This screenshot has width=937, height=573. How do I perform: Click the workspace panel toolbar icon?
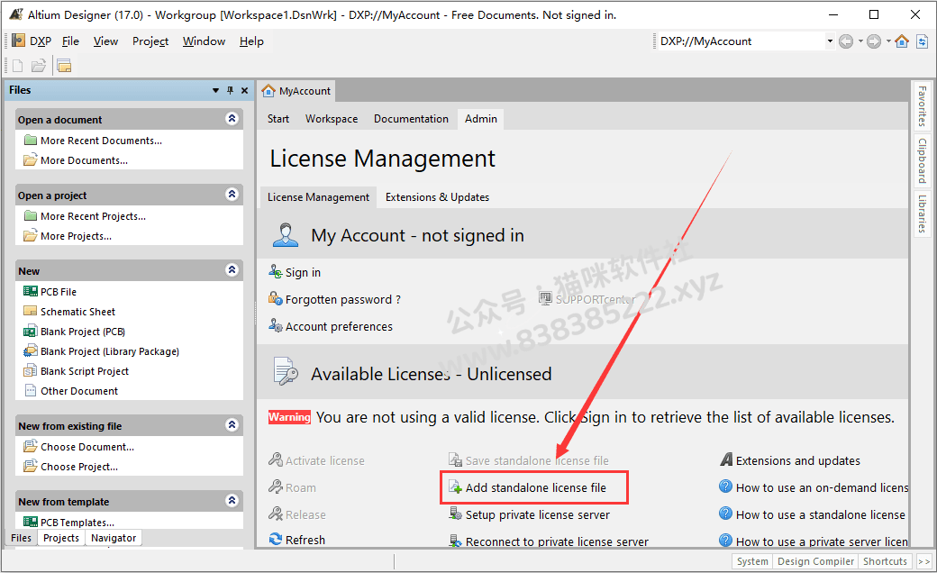click(x=64, y=65)
